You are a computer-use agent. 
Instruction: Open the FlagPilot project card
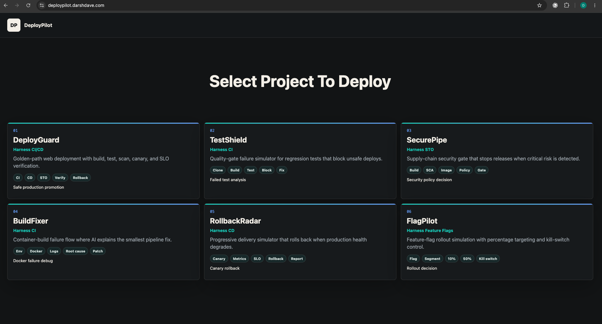[x=497, y=242]
